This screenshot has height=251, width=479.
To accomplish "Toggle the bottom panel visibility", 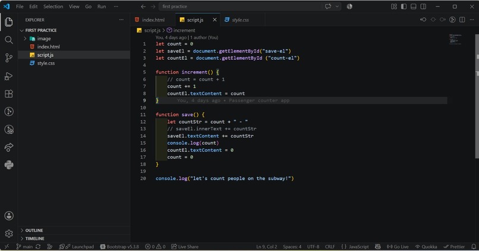I will 413,7.
